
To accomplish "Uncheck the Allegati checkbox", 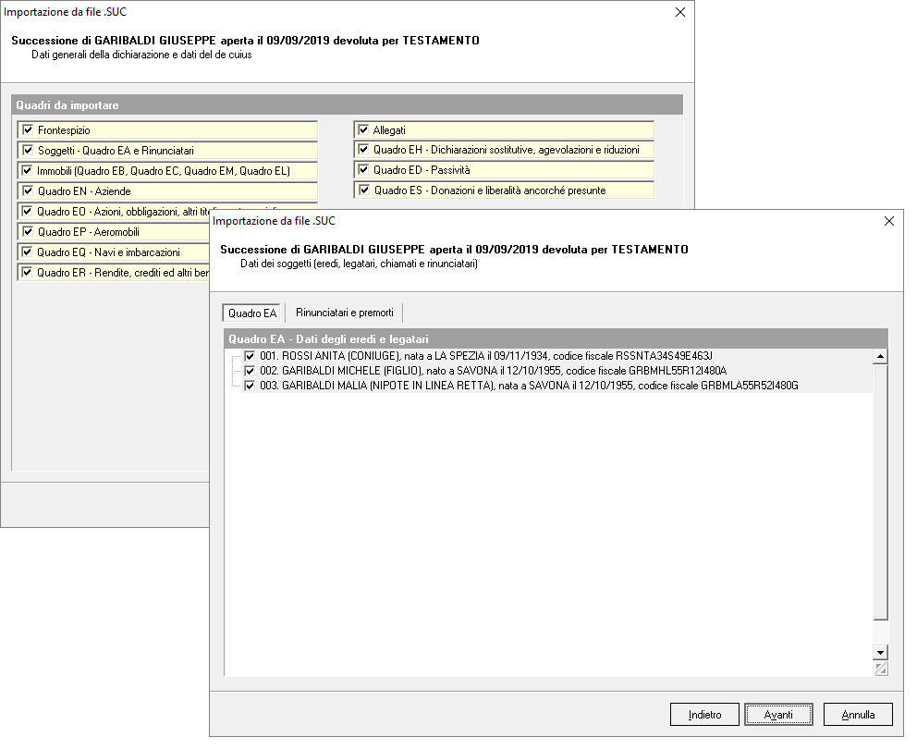I will click(x=363, y=130).
